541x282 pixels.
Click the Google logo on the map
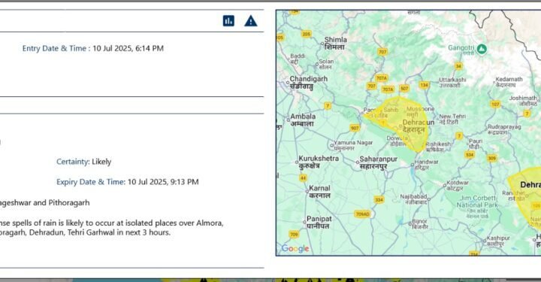coord(295,248)
